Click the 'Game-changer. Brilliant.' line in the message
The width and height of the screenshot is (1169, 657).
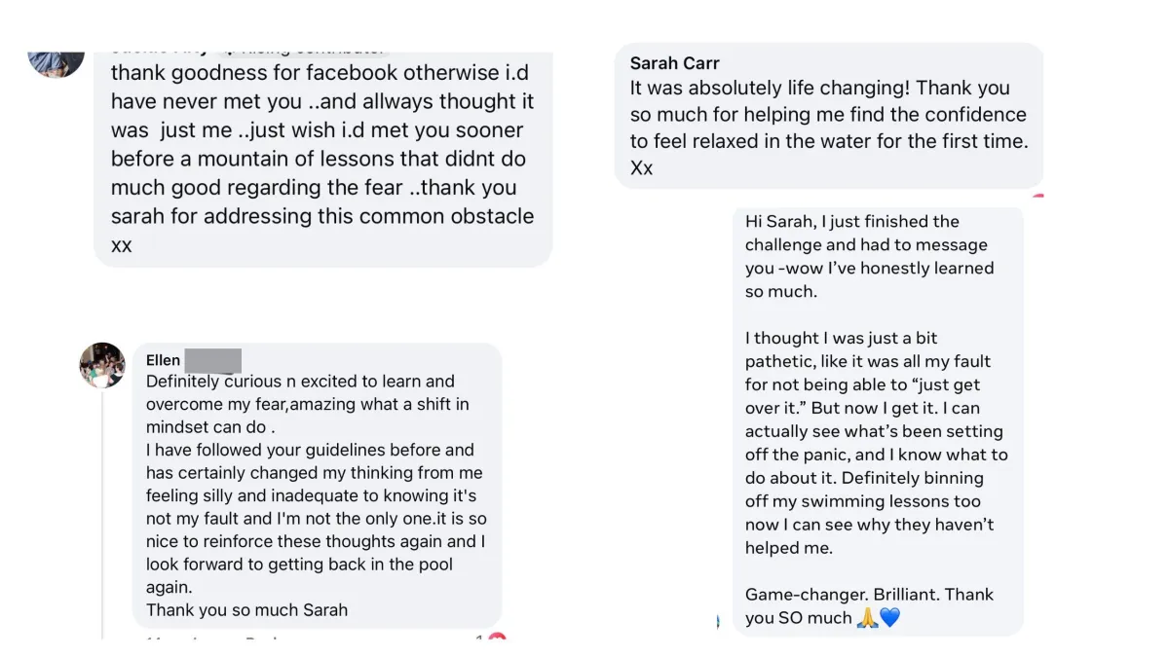870,595
